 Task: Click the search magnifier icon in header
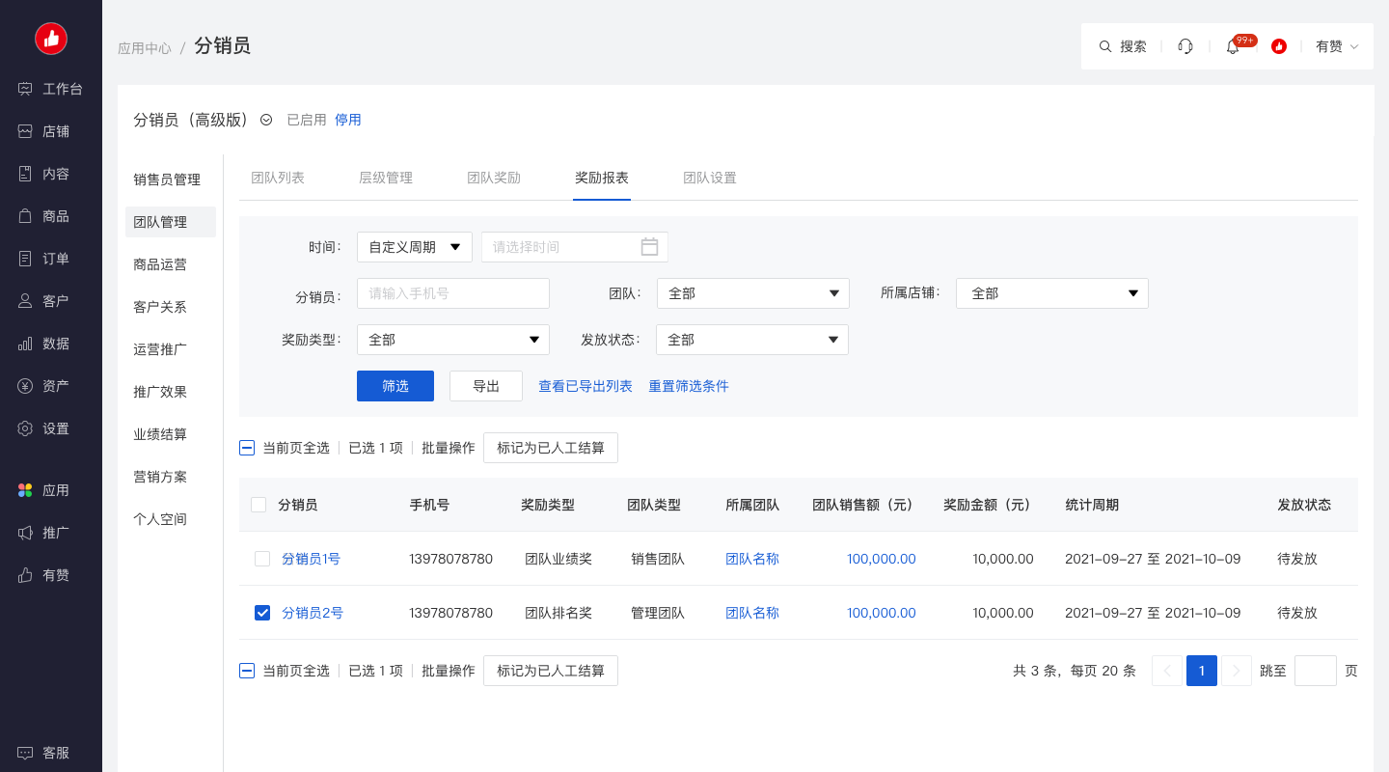point(1105,46)
